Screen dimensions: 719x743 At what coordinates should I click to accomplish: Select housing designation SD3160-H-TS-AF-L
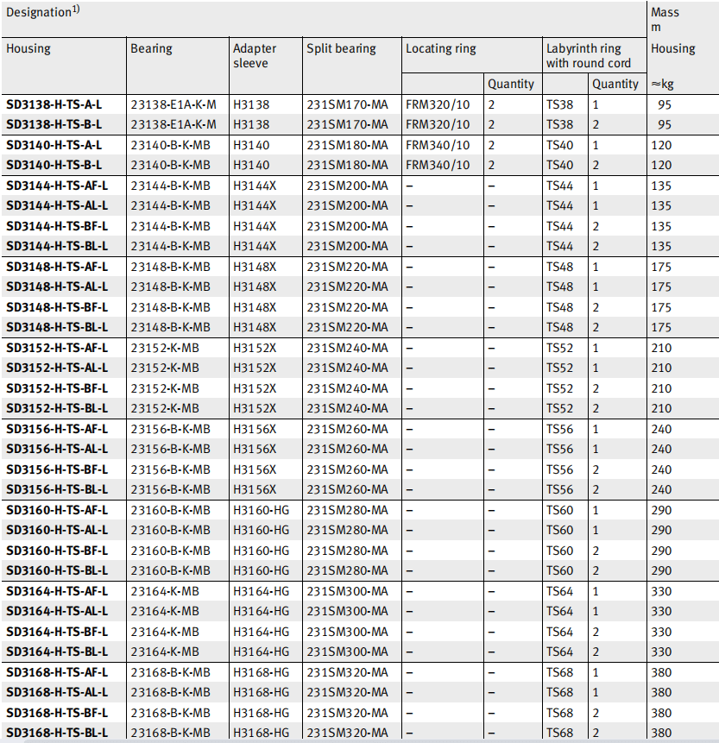pos(57,510)
